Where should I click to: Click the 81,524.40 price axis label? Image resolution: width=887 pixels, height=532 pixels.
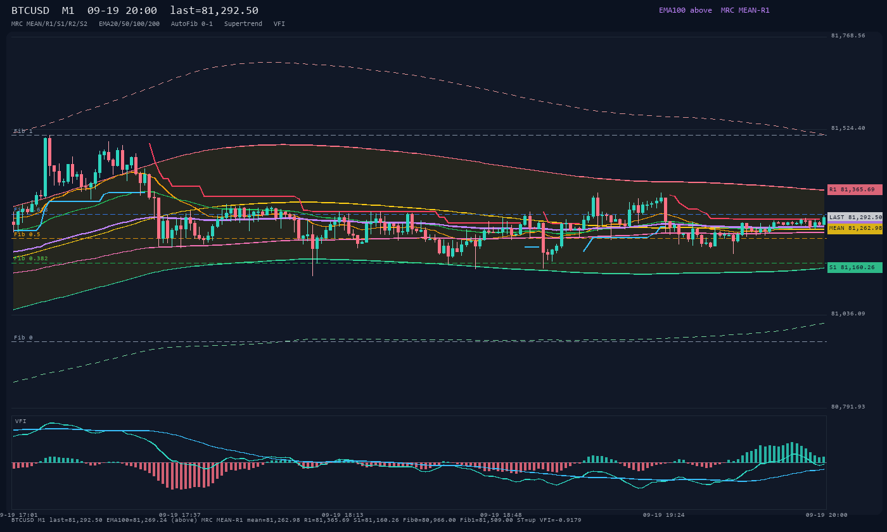coord(848,128)
